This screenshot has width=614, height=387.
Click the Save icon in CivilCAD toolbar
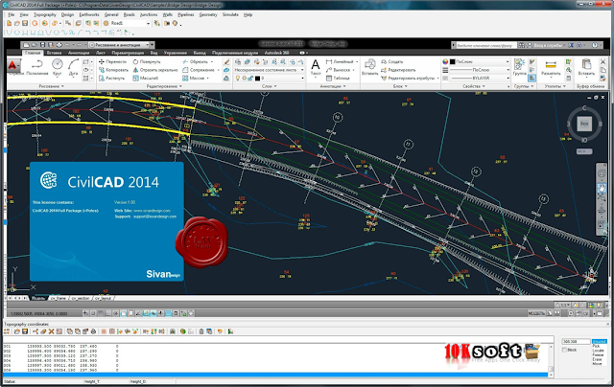pos(25,23)
